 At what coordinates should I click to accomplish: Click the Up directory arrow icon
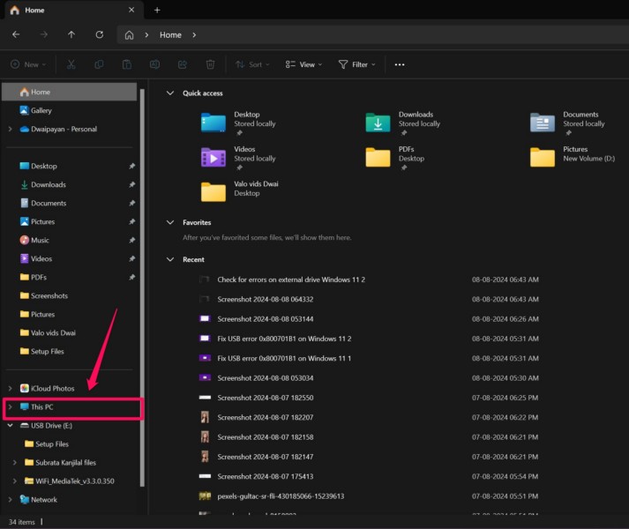[x=71, y=35]
